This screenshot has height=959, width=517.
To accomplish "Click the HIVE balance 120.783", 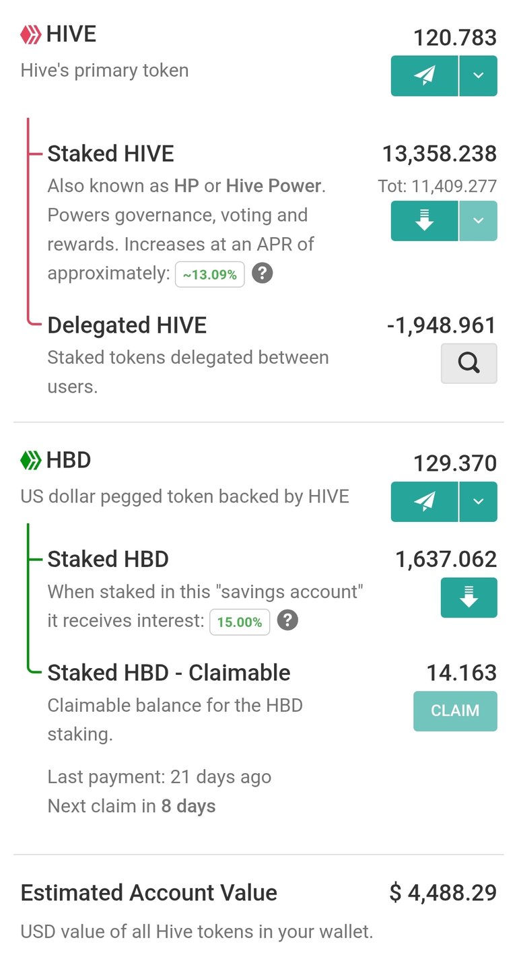I will click(x=455, y=38).
